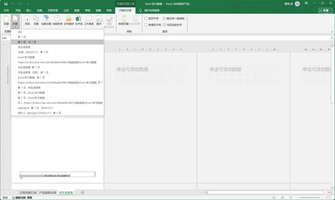Select the 学生成绩表 sheet tab
This screenshot has height=200, width=335.
66,193
